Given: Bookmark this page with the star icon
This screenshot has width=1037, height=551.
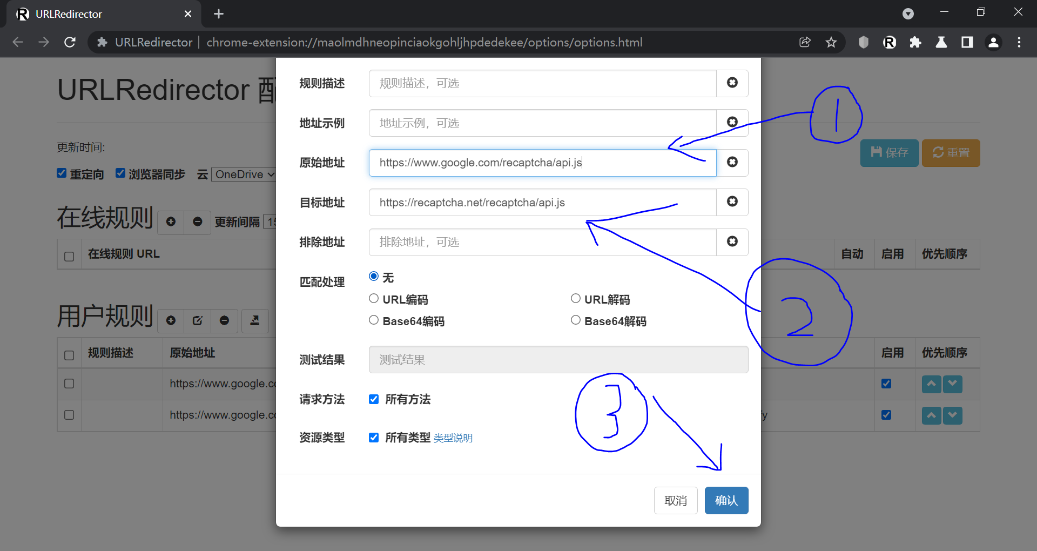Looking at the screenshot, I should [831, 42].
